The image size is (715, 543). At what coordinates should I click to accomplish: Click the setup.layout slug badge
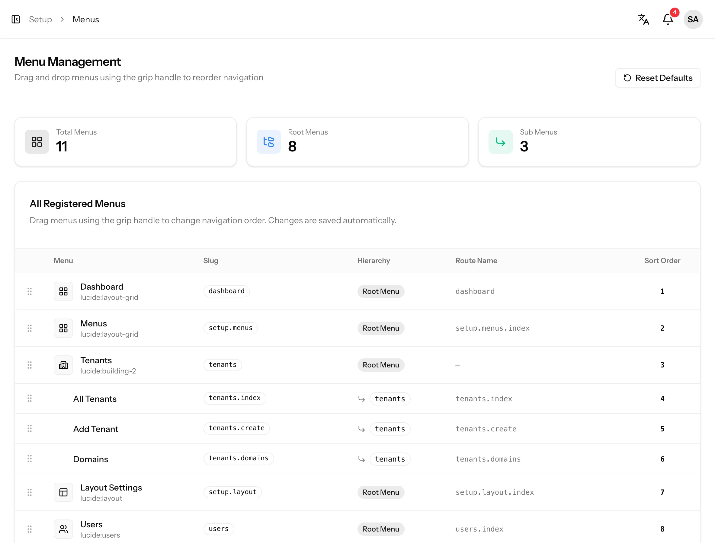coord(232,492)
